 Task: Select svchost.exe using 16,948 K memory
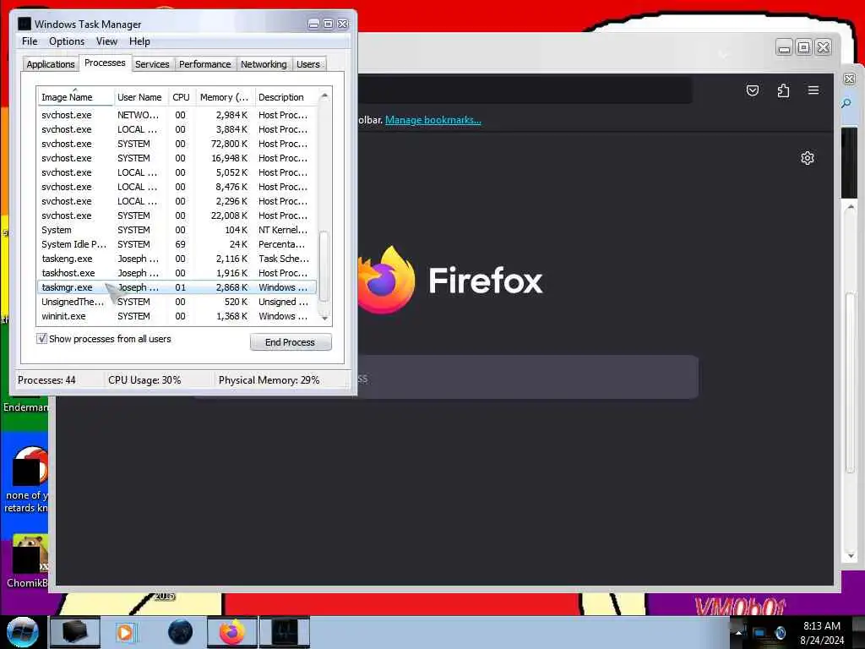click(177, 158)
